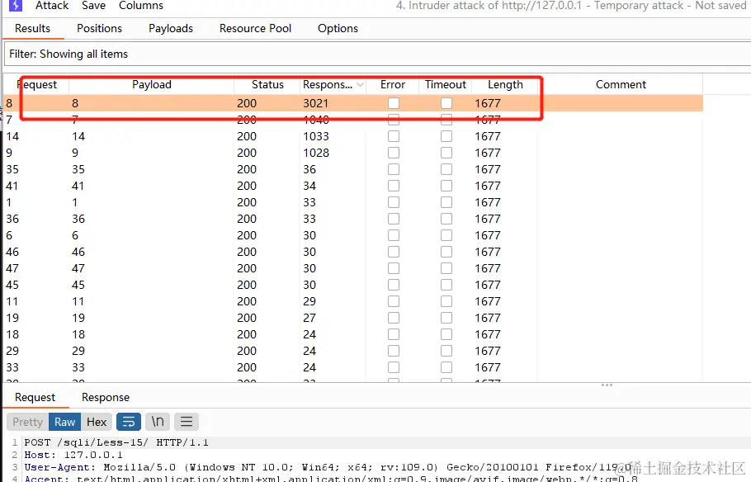This screenshot has width=751, height=482.
Task: Toggle Error checkbox in request 14 row
Action: tap(394, 136)
